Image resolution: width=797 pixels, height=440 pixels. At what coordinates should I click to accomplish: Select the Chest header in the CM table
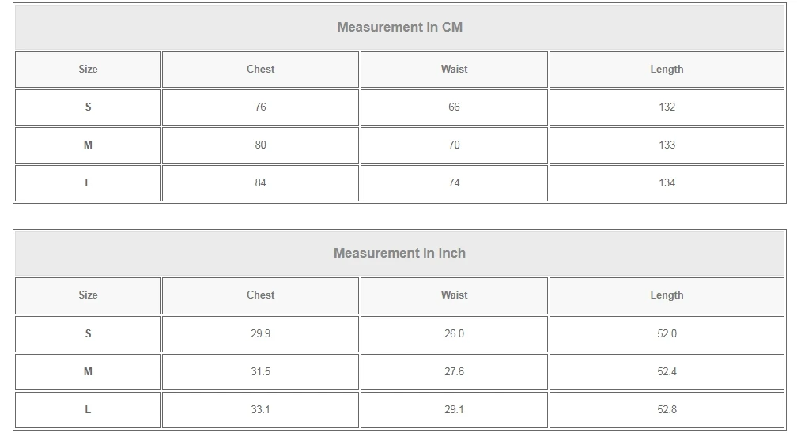(x=260, y=70)
